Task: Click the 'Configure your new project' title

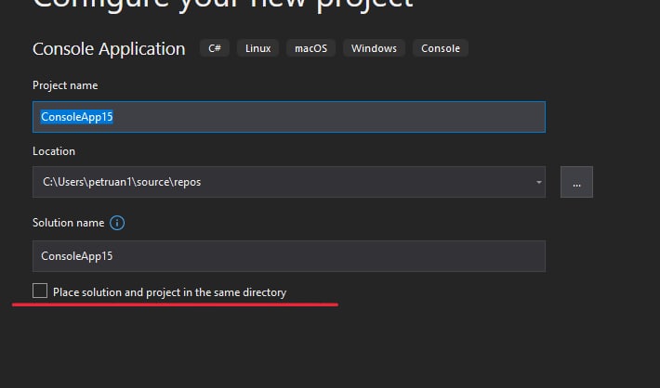Action: pyautogui.click(x=223, y=5)
